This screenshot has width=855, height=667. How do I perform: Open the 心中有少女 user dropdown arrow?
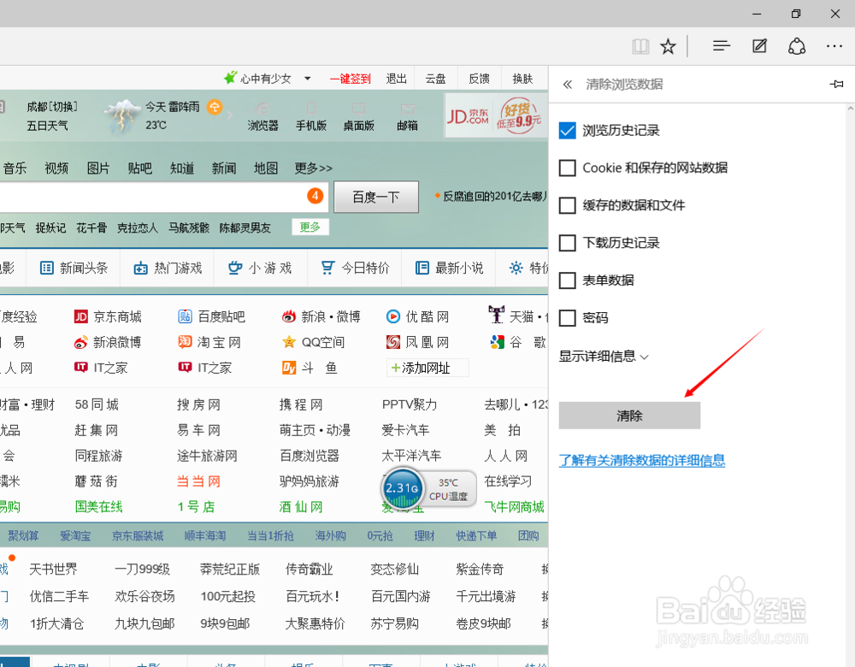pyautogui.click(x=308, y=79)
